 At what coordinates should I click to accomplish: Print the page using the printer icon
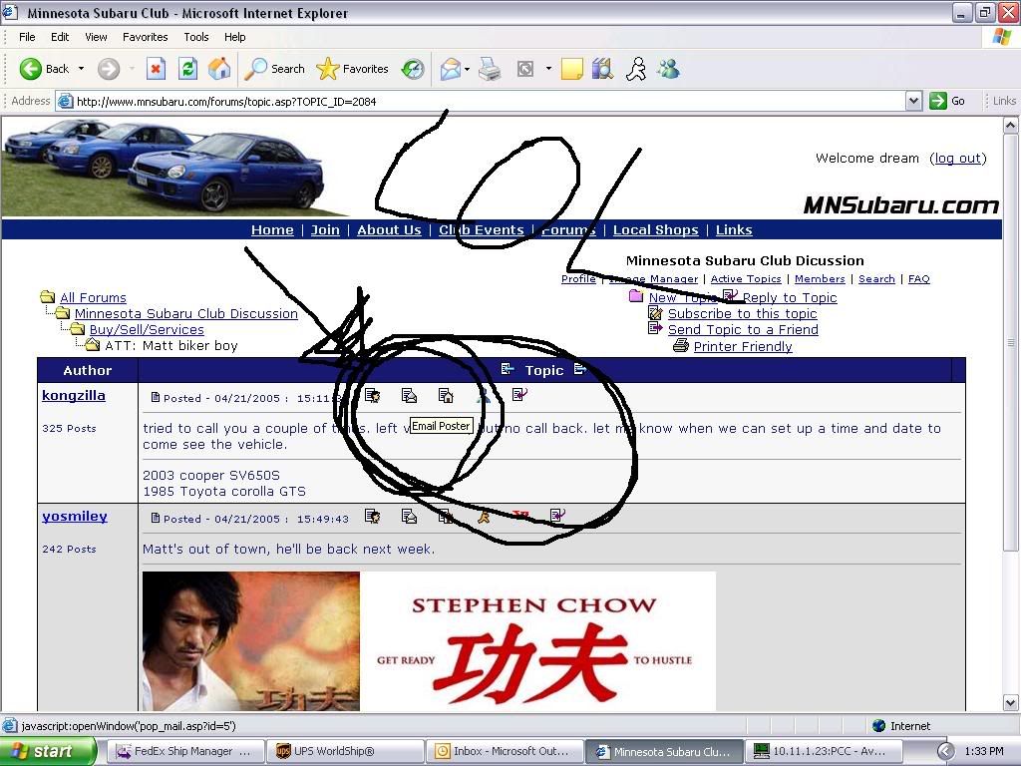tap(490, 69)
